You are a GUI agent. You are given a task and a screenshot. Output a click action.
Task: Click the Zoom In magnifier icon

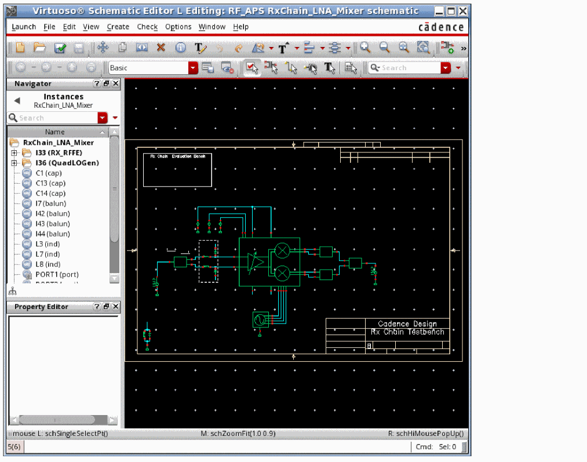coord(366,48)
